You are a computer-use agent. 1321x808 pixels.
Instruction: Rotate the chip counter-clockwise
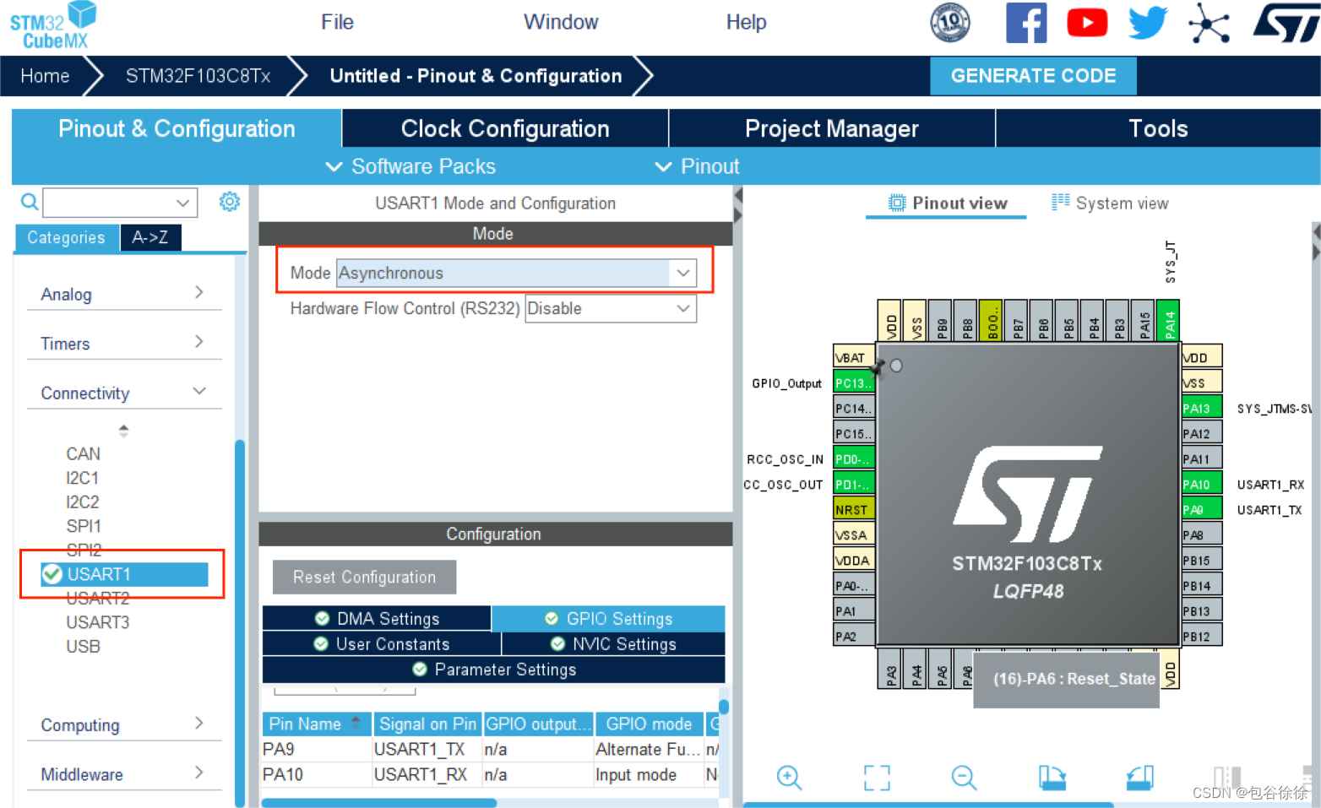pos(1140,777)
